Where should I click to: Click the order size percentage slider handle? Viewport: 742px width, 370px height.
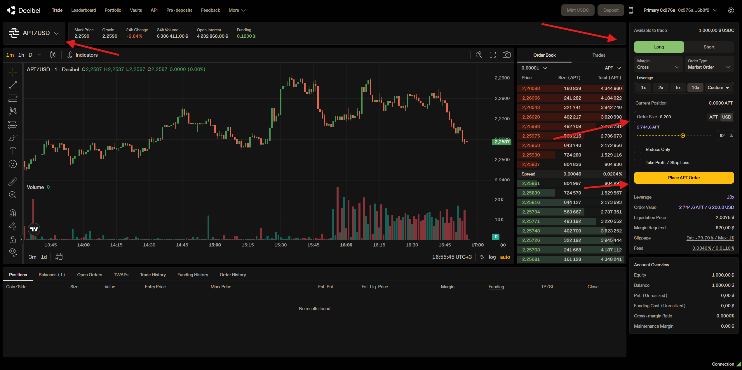pos(682,136)
